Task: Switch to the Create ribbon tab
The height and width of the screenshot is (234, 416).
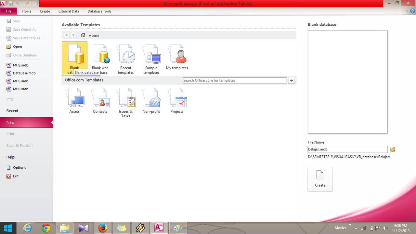Action: (45, 11)
